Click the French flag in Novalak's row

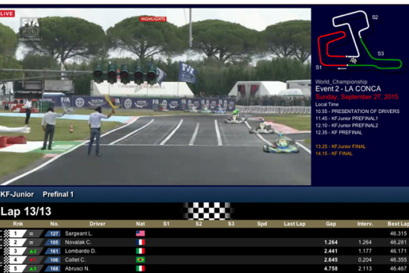(140, 242)
